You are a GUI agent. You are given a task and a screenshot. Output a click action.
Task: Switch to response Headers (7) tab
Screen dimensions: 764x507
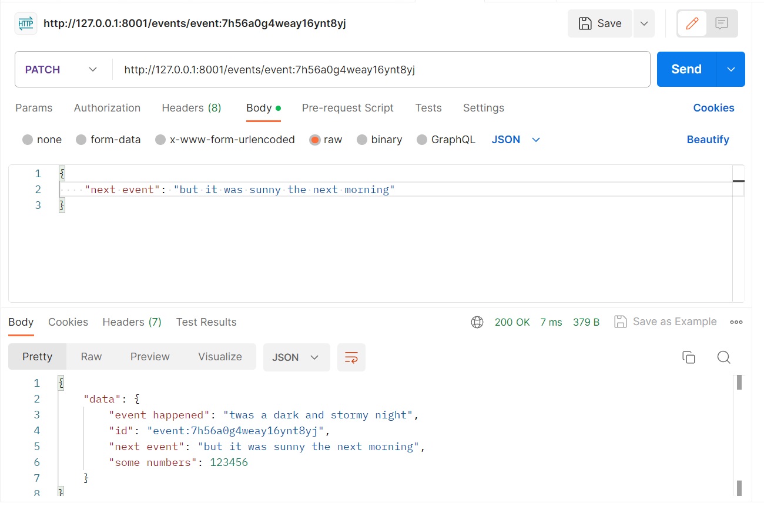pyautogui.click(x=132, y=322)
